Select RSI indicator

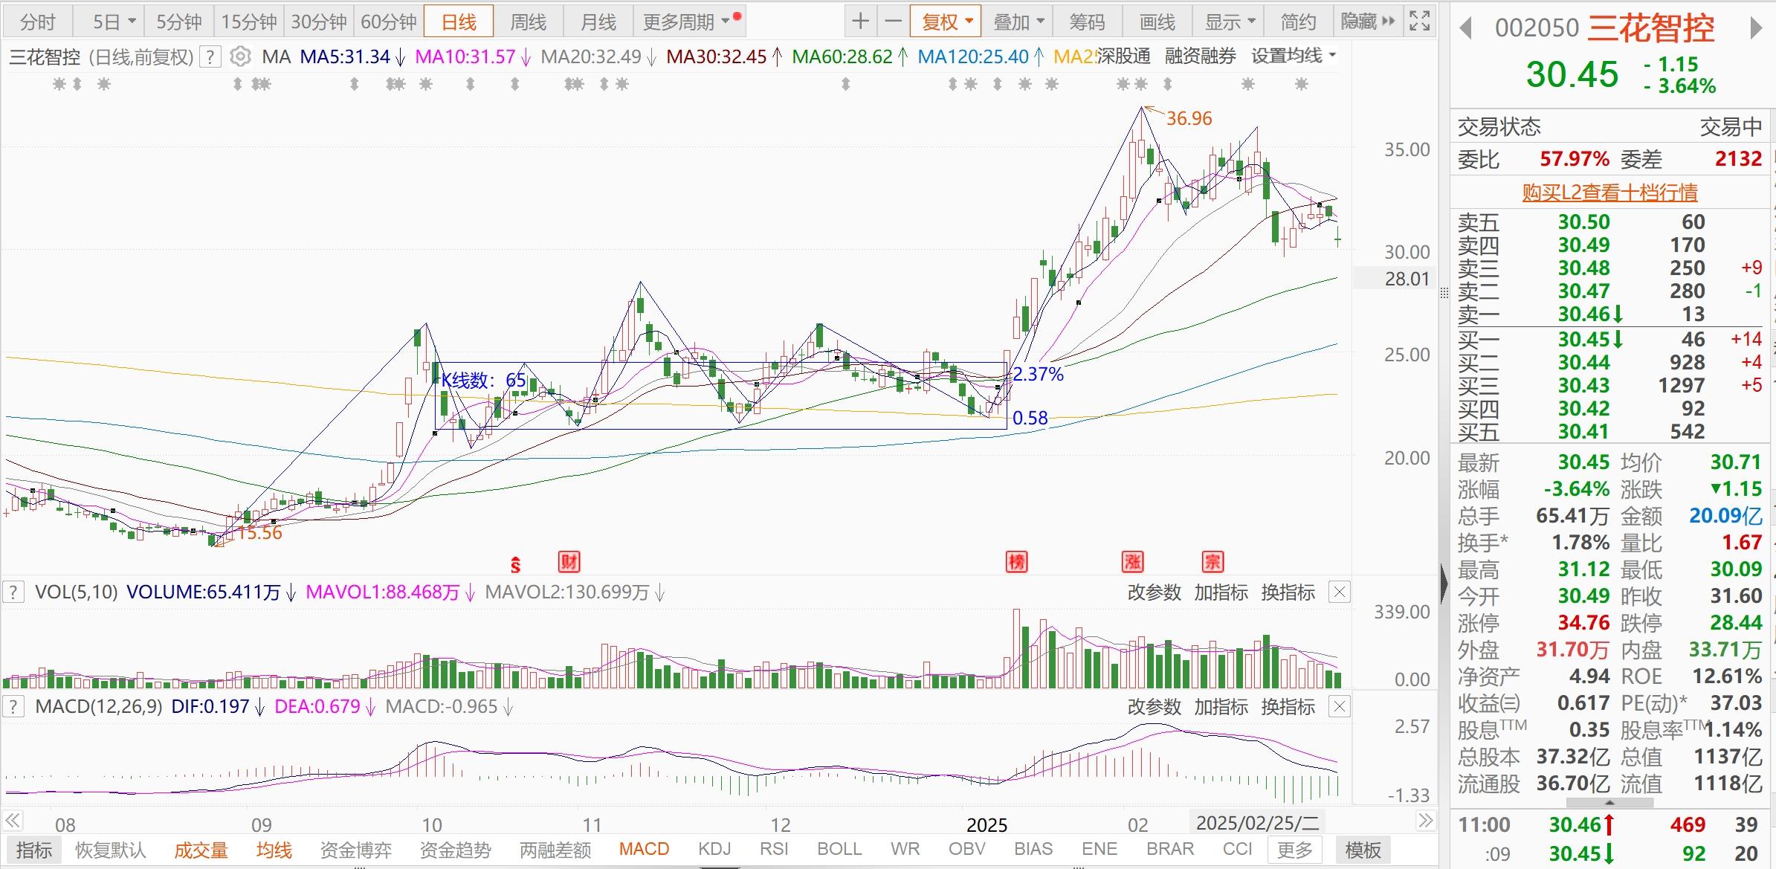(x=774, y=849)
